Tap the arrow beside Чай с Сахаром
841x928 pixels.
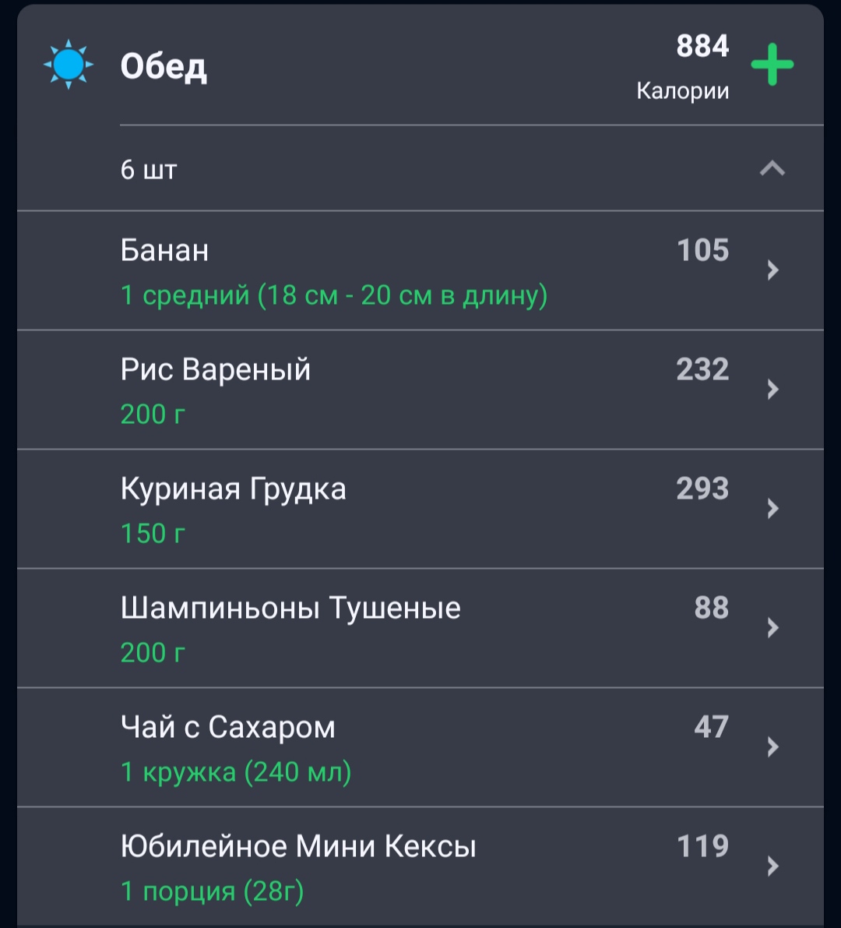pos(772,747)
